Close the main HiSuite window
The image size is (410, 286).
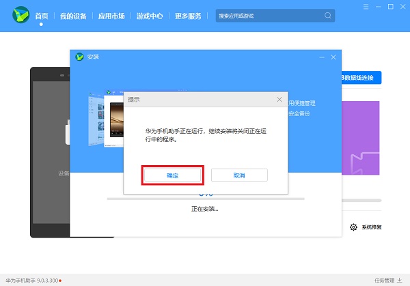point(403,7)
